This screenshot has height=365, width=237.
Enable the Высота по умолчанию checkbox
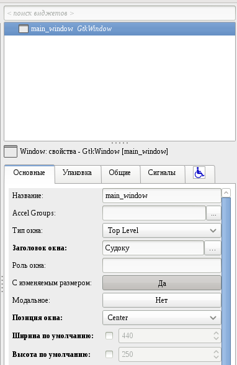click(109, 354)
